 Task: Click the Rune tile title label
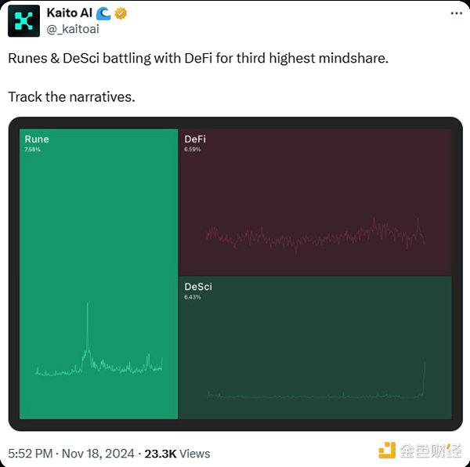tap(37, 139)
